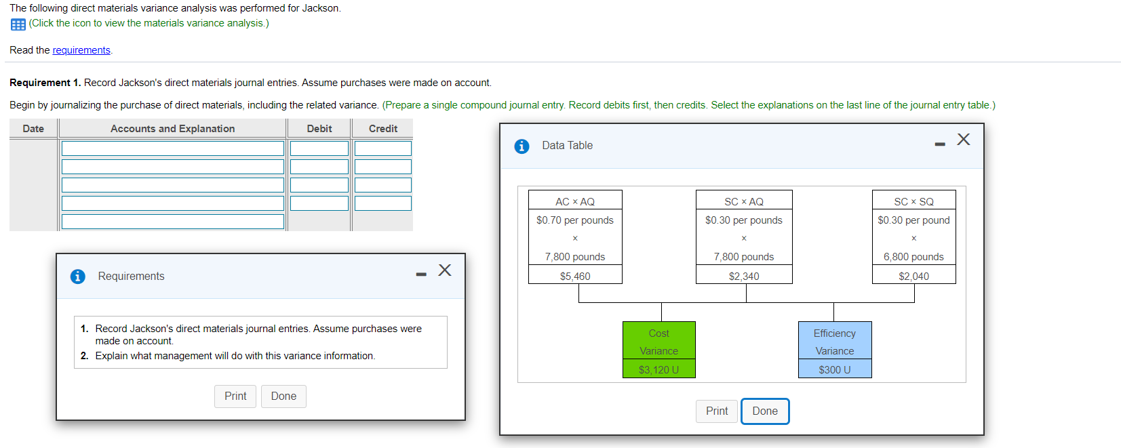Click the 'Accounts and Explanation' column header
This screenshot has height=448, width=1121.
pyautogui.click(x=173, y=129)
